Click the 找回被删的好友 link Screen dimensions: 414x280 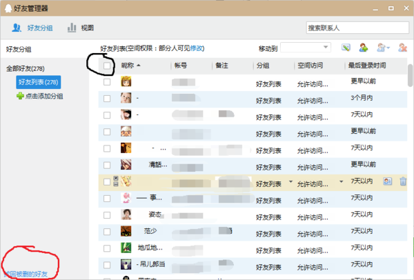pyautogui.click(x=26, y=274)
